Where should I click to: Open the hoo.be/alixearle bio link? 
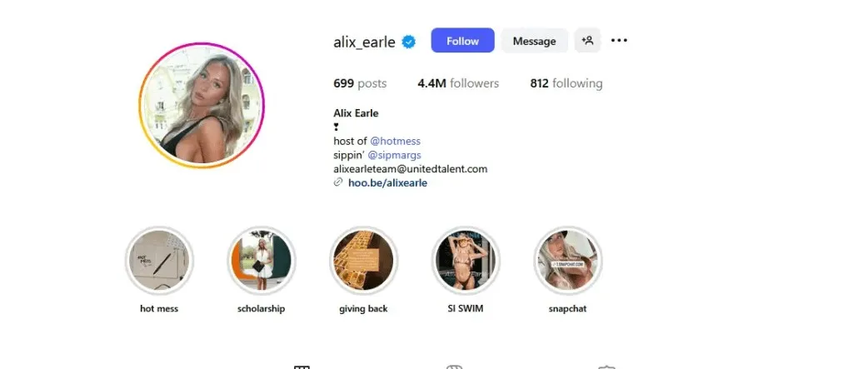tap(387, 183)
